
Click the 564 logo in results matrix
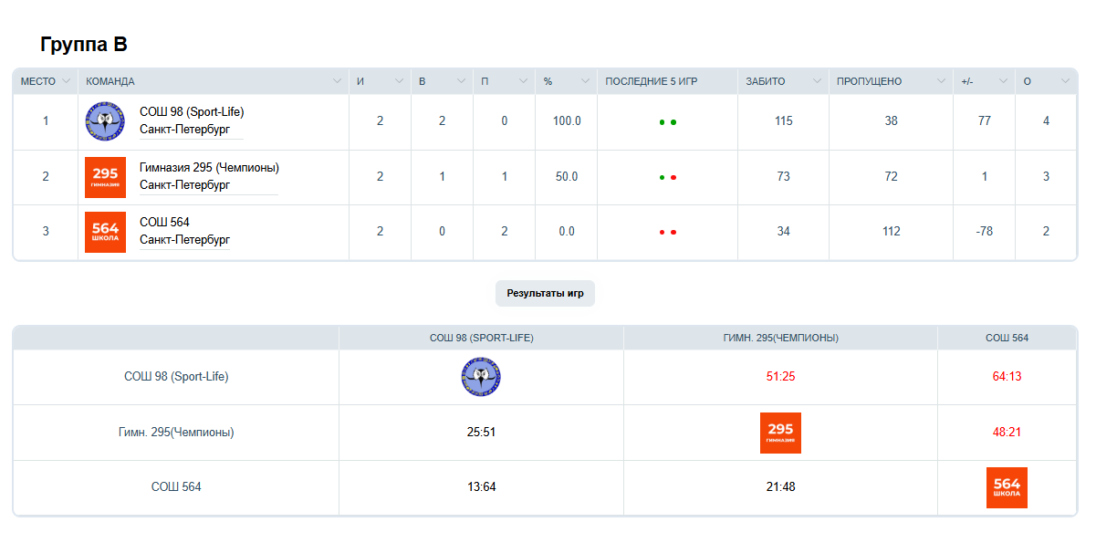(x=1007, y=487)
